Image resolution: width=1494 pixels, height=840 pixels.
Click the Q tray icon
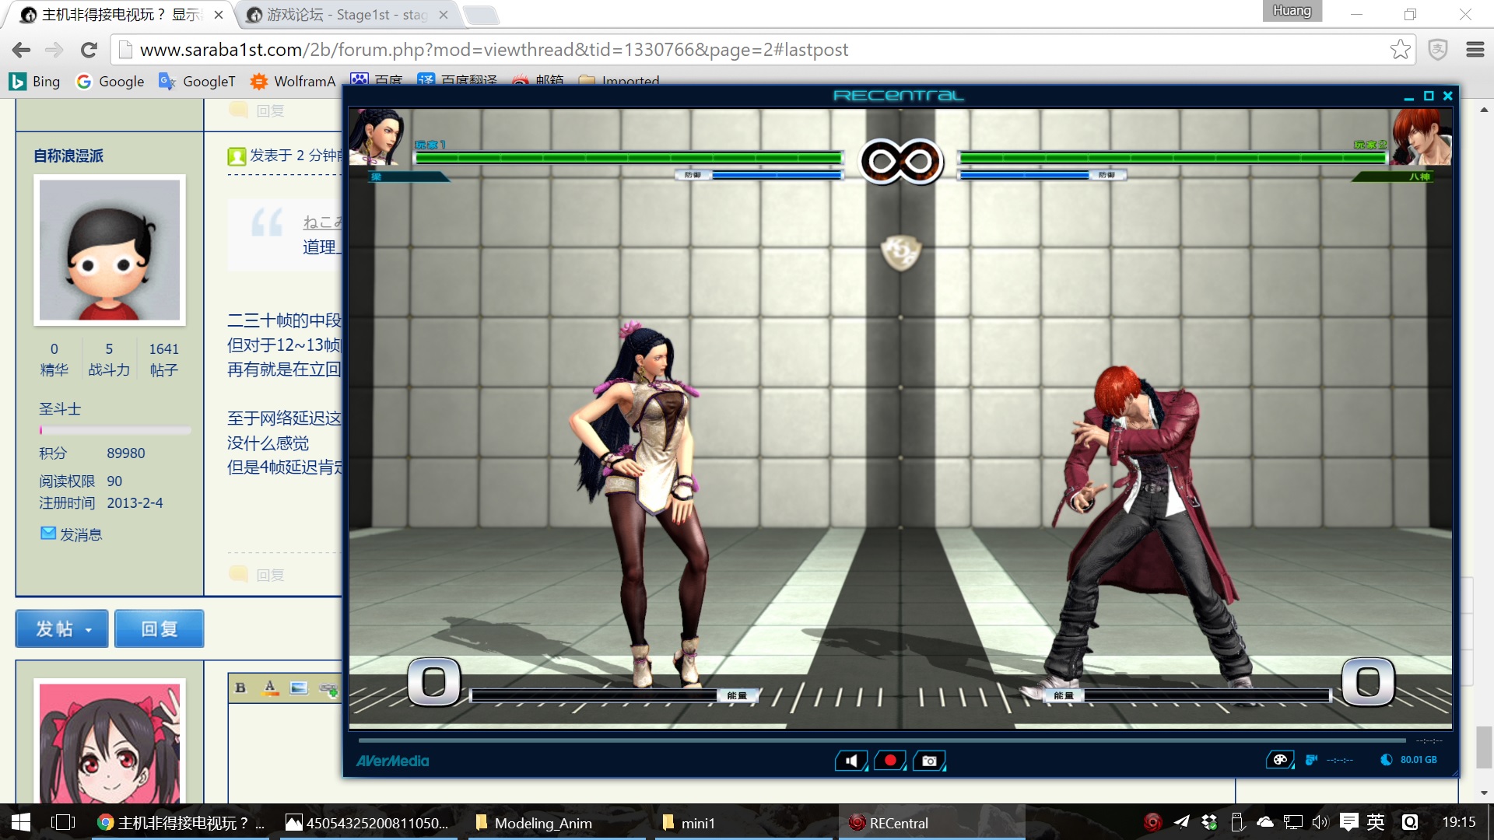(x=1410, y=822)
